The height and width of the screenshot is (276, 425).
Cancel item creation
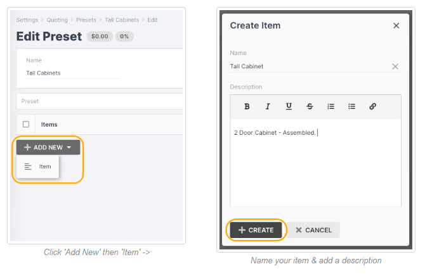point(314,230)
